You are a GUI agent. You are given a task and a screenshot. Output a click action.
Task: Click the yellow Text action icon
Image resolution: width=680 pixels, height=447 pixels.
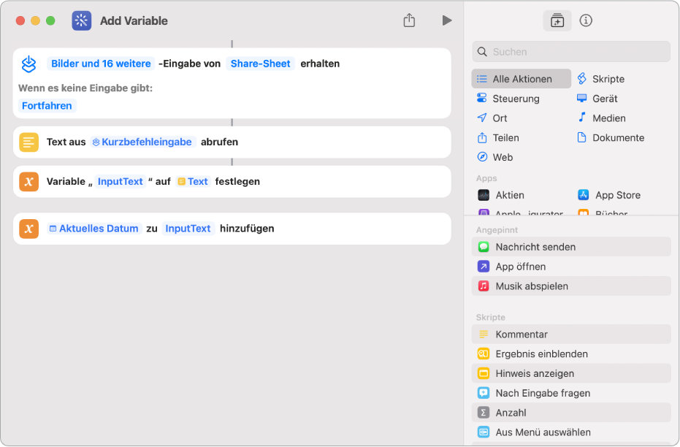coord(28,142)
